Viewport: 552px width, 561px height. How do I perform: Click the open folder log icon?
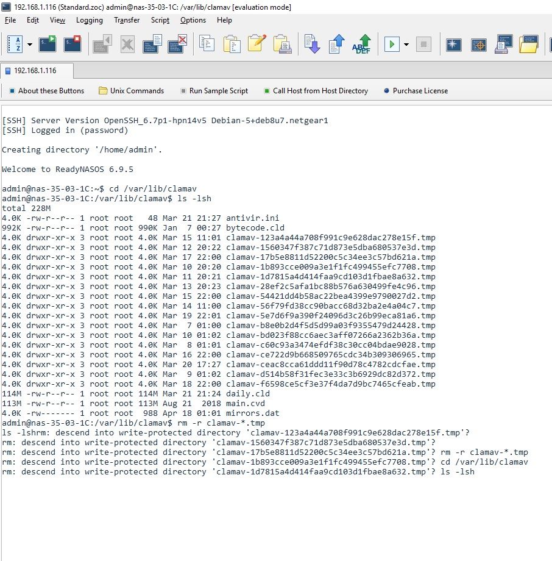click(x=529, y=45)
